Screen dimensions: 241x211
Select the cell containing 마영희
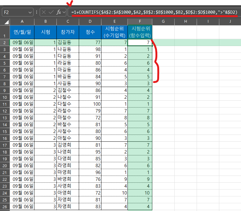tap(68, 172)
